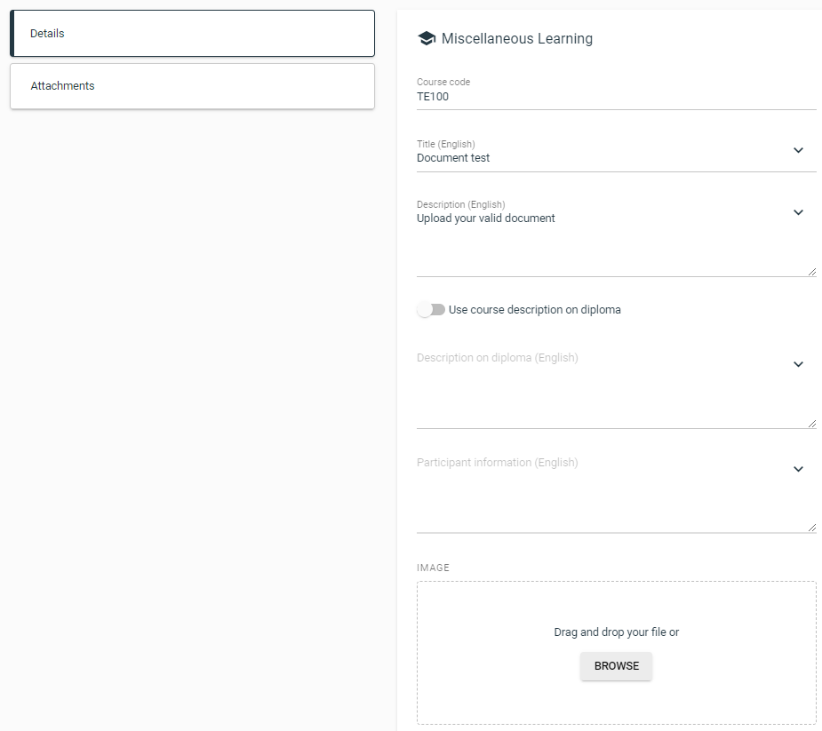This screenshot has height=731, width=822.
Task: Click the Description field resize handle
Action: coord(812,272)
